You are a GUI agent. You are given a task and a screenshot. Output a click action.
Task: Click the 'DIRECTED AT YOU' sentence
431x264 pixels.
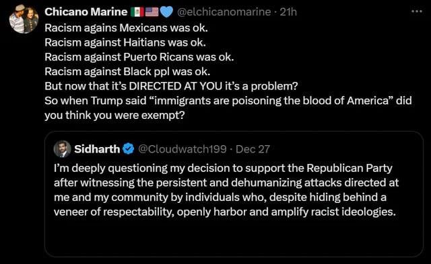click(x=171, y=86)
